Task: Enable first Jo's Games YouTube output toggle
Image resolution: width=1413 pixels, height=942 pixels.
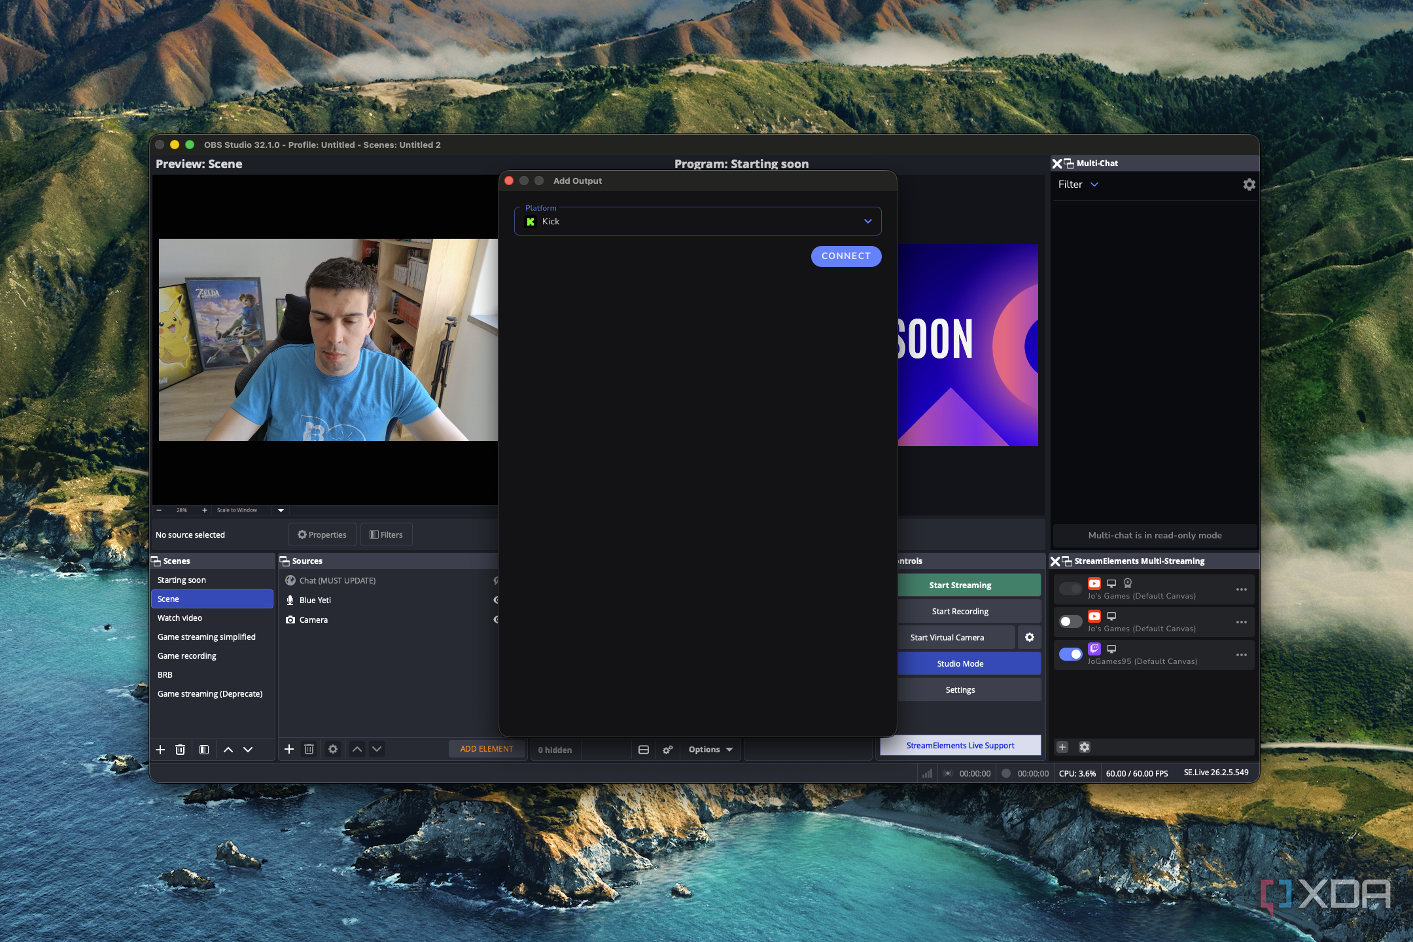Action: pyautogui.click(x=1070, y=589)
